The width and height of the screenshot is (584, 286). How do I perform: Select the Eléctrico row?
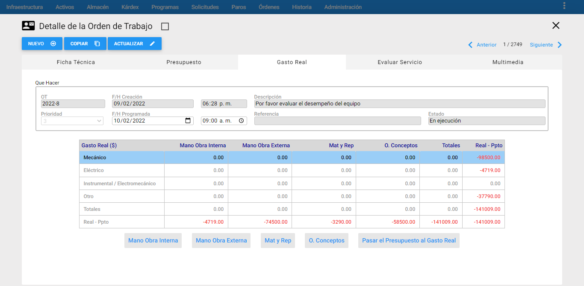(x=292, y=170)
